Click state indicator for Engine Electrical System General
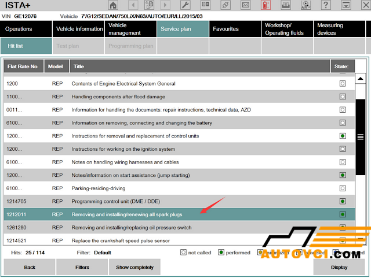 point(343,83)
